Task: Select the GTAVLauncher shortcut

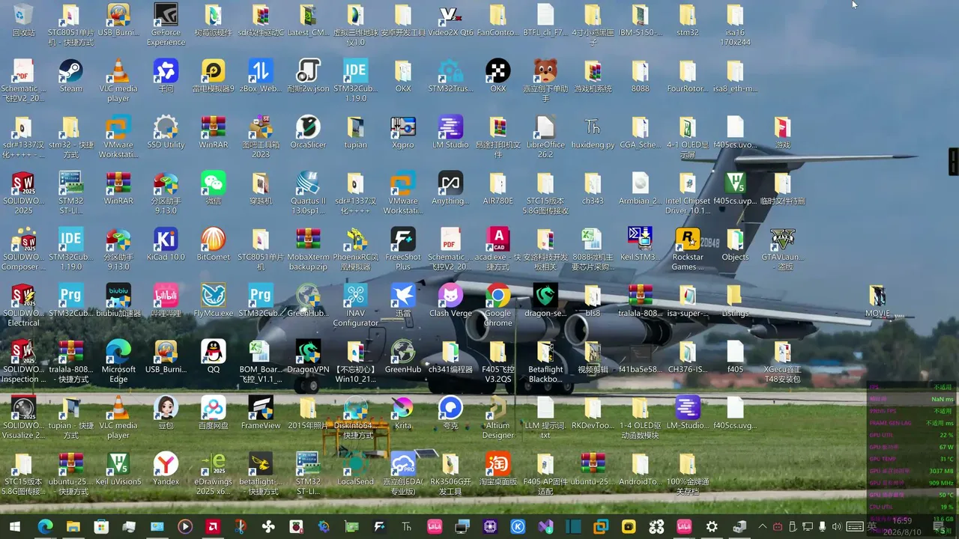Action: (x=782, y=250)
